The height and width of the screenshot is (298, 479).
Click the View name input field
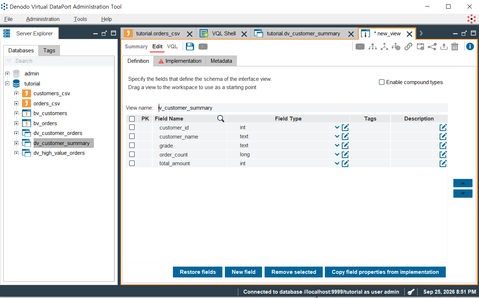coord(302,108)
